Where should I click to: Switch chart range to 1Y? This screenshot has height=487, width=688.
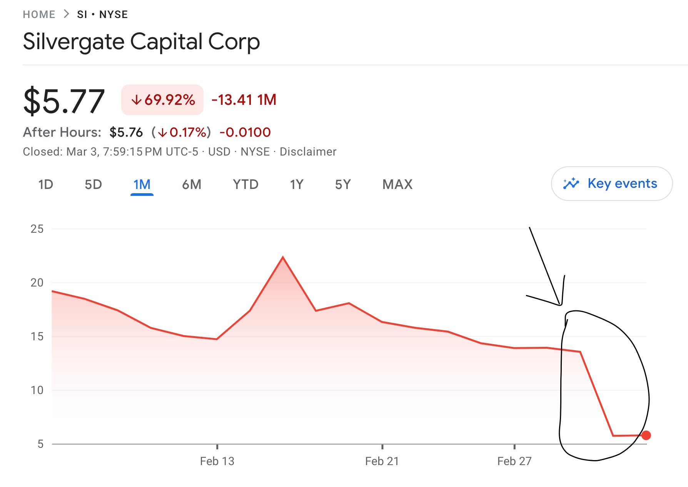[x=297, y=185]
